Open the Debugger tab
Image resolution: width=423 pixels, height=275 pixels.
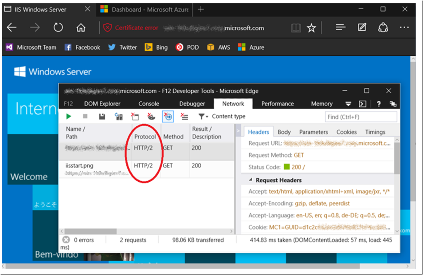192,104
